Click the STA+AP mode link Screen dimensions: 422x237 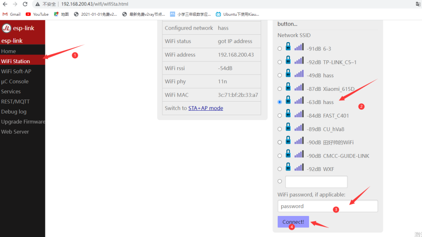pos(206,108)
